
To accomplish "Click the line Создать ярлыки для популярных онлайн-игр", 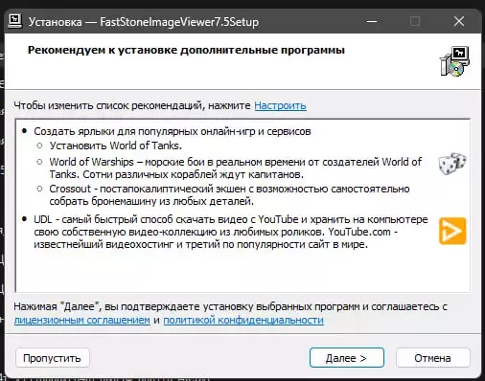I will [173, 131].
